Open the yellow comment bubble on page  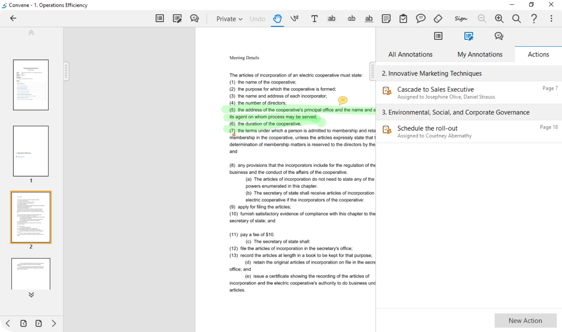tap(343, 100)
